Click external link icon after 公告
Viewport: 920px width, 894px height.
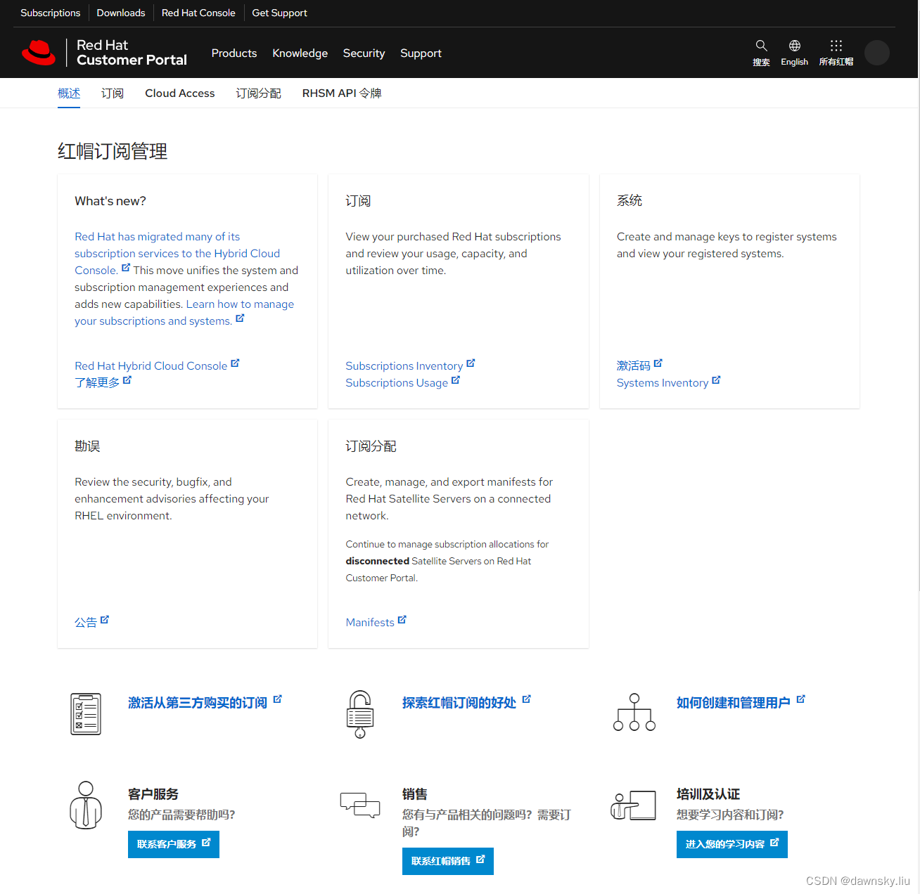click(x=105, y=620)
